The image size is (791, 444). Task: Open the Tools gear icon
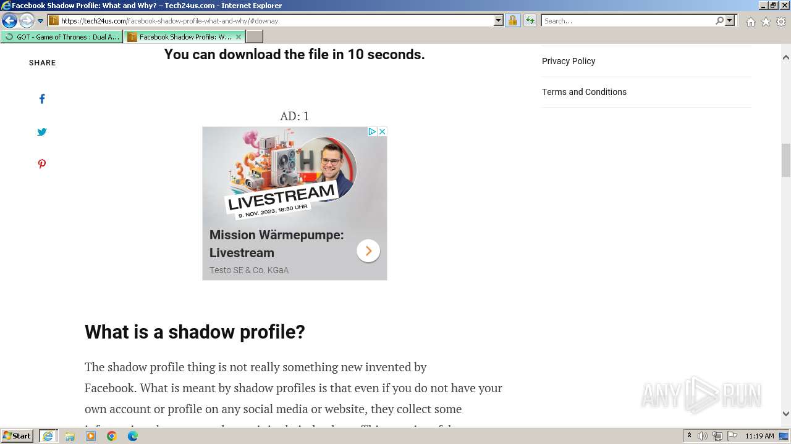tap(781, 22)
